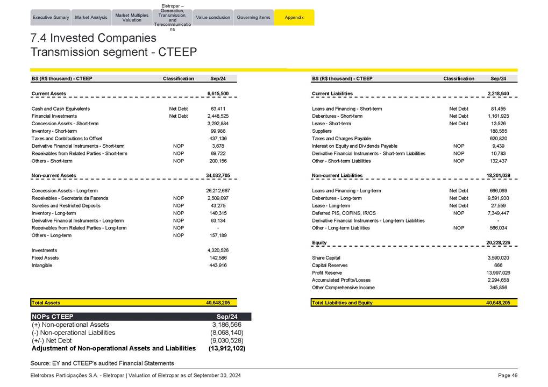
Task: Click the 7.4 Invested Companies heading
Action: [x=94, y=38]
